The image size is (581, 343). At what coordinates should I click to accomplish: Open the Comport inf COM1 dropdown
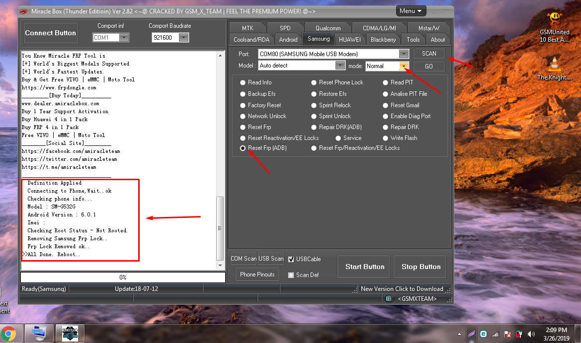pyautogui.click(x=124, y=37)
